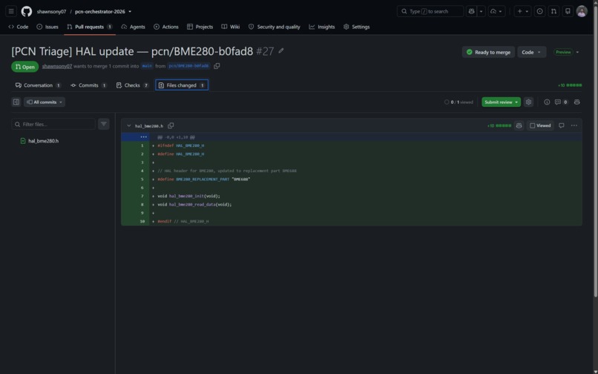The image size is (598, 374).
Task: Switch to the Issues repository tab
Action: coord(47,27)
